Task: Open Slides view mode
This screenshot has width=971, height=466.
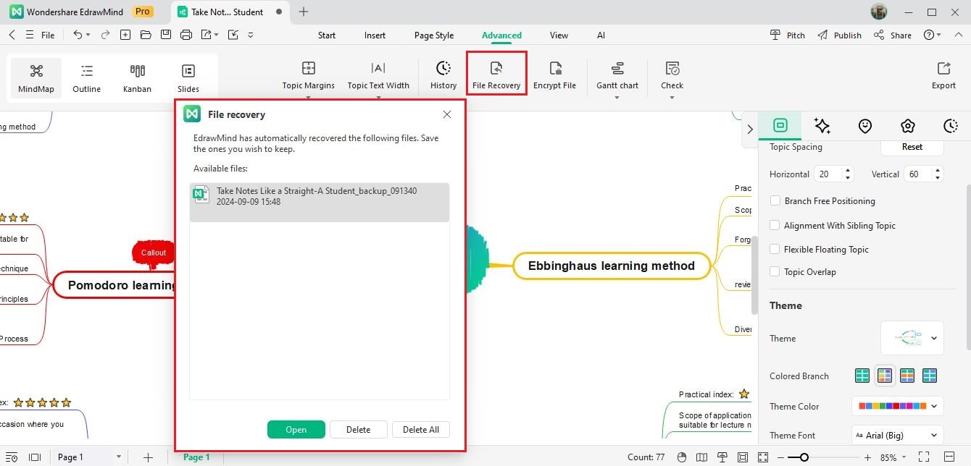Action: pyautogui.click(x=188, y=78)
